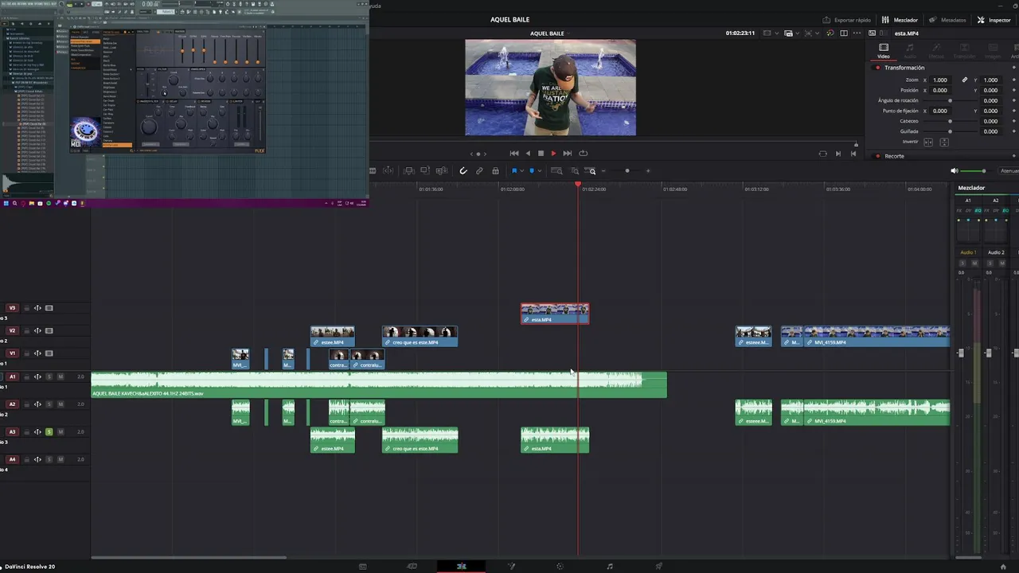Screen dimensions: 1019x573
Task: Adjust the timeline zoom slider
Action: (x=627, y=170)
